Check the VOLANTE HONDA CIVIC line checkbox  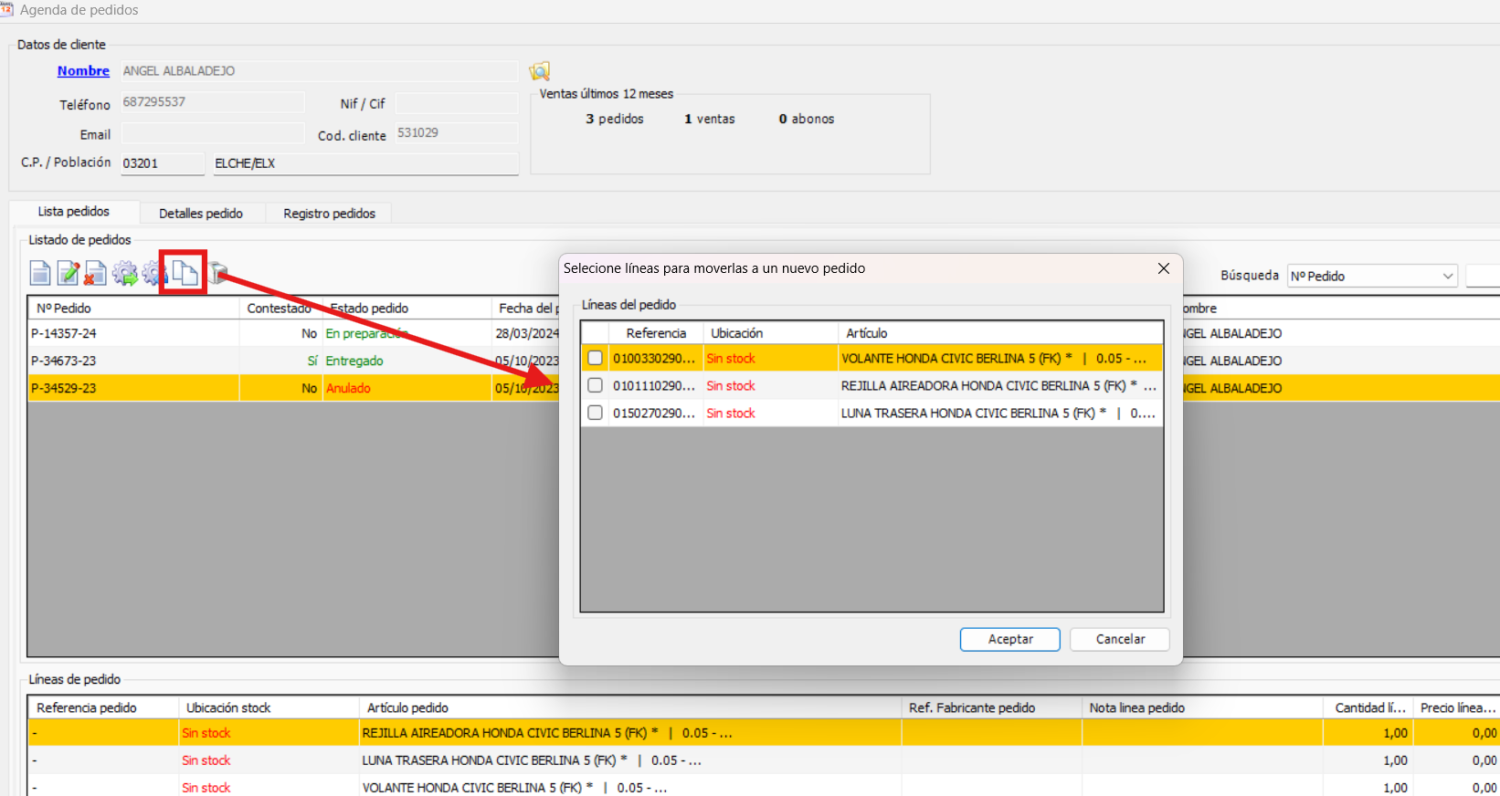tap(596, 358)
